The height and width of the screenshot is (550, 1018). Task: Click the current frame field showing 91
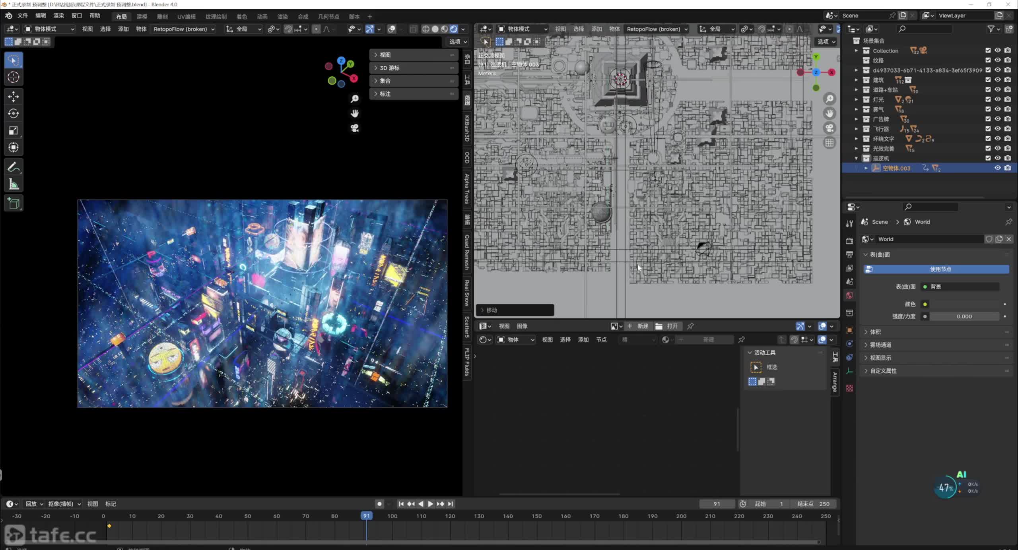(717, 504)
